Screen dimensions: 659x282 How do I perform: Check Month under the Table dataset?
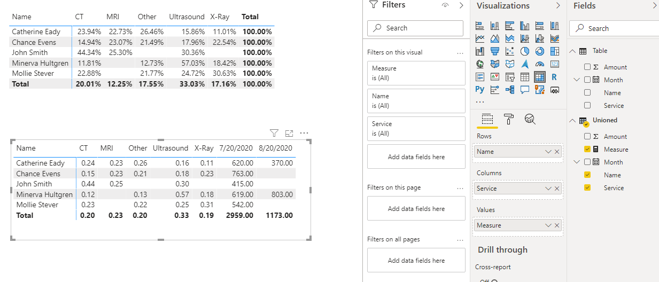[587, 80]
